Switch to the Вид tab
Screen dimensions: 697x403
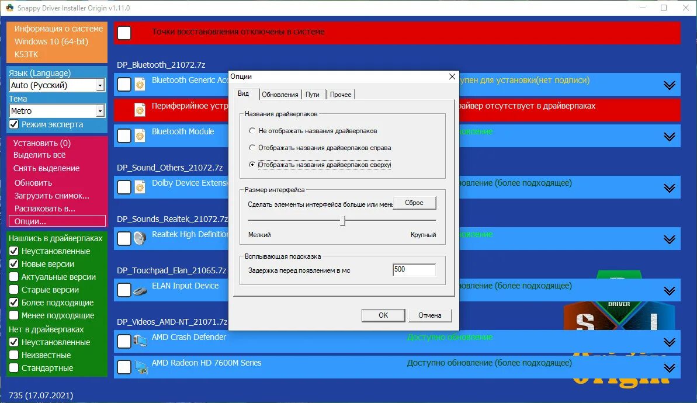(243, 93)
